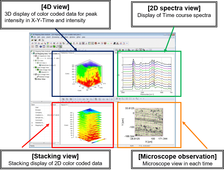The width and height of the screenshot is (224, 170).
Task: Click the Comment property row
Action: pyautogui.click(x=45, y=120)
